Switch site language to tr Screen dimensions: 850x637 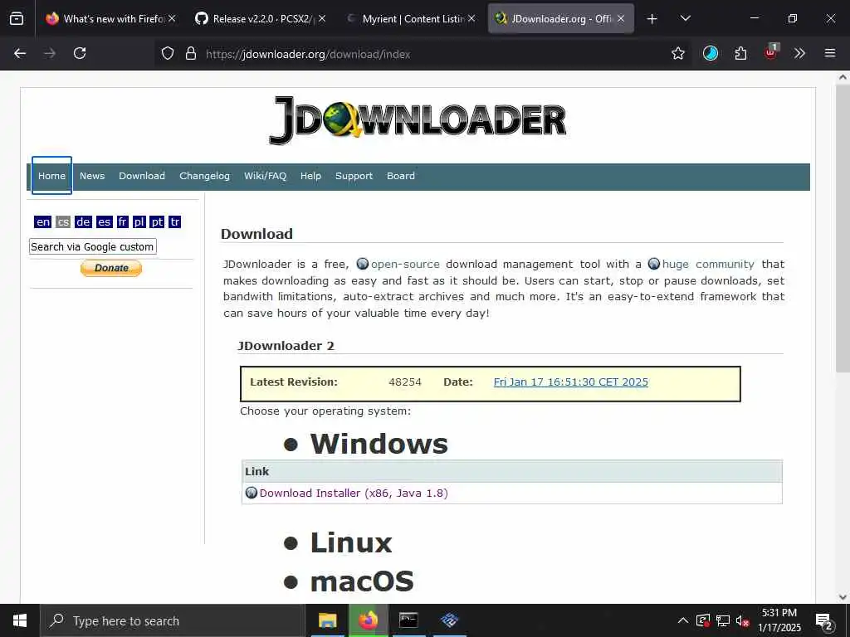[174, 221]
